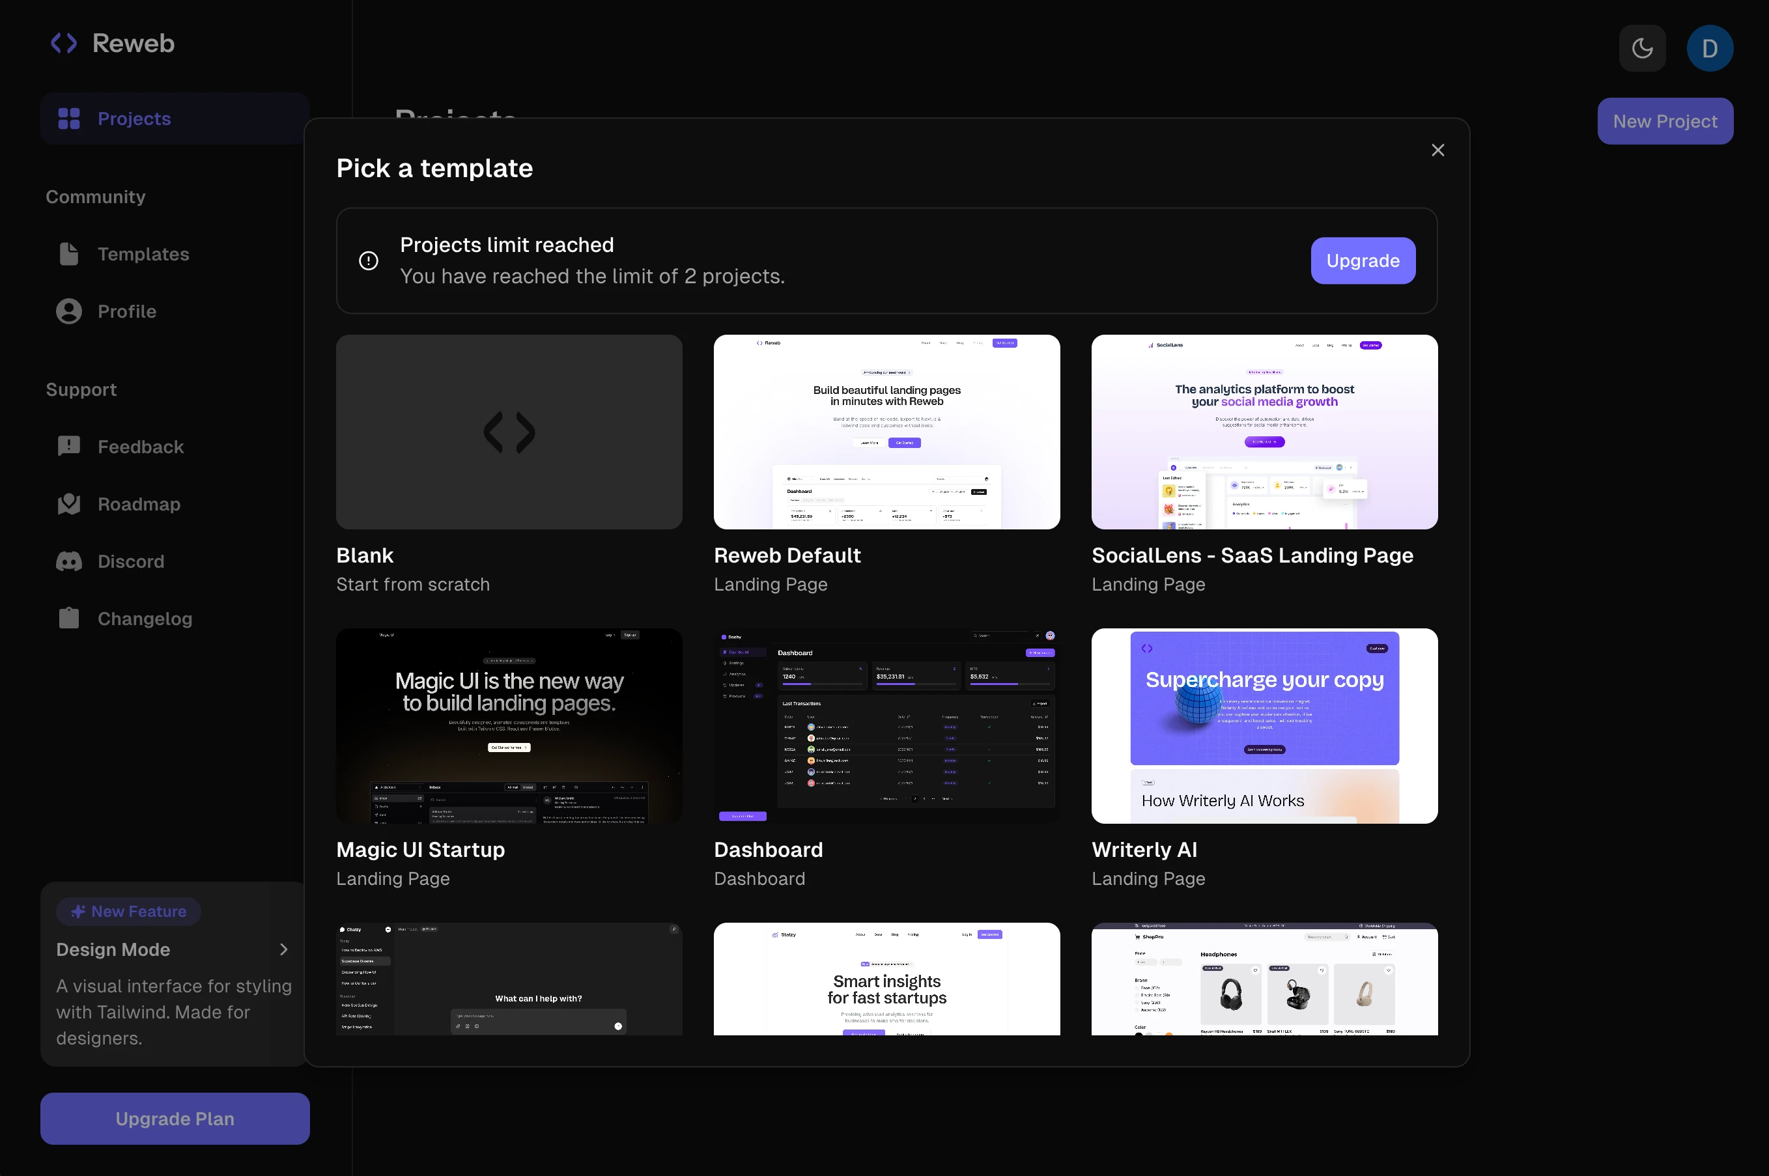The height and width of the screenshot is (1176, 1769).
Task: Click the New Feature sparkle badge
Action: click(128, 911)
